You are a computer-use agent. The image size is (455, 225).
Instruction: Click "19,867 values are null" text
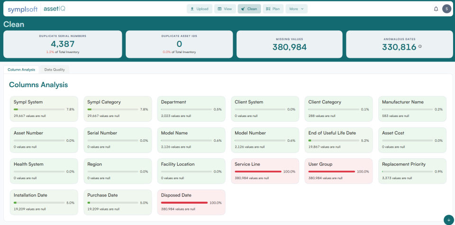click(324, 147)
